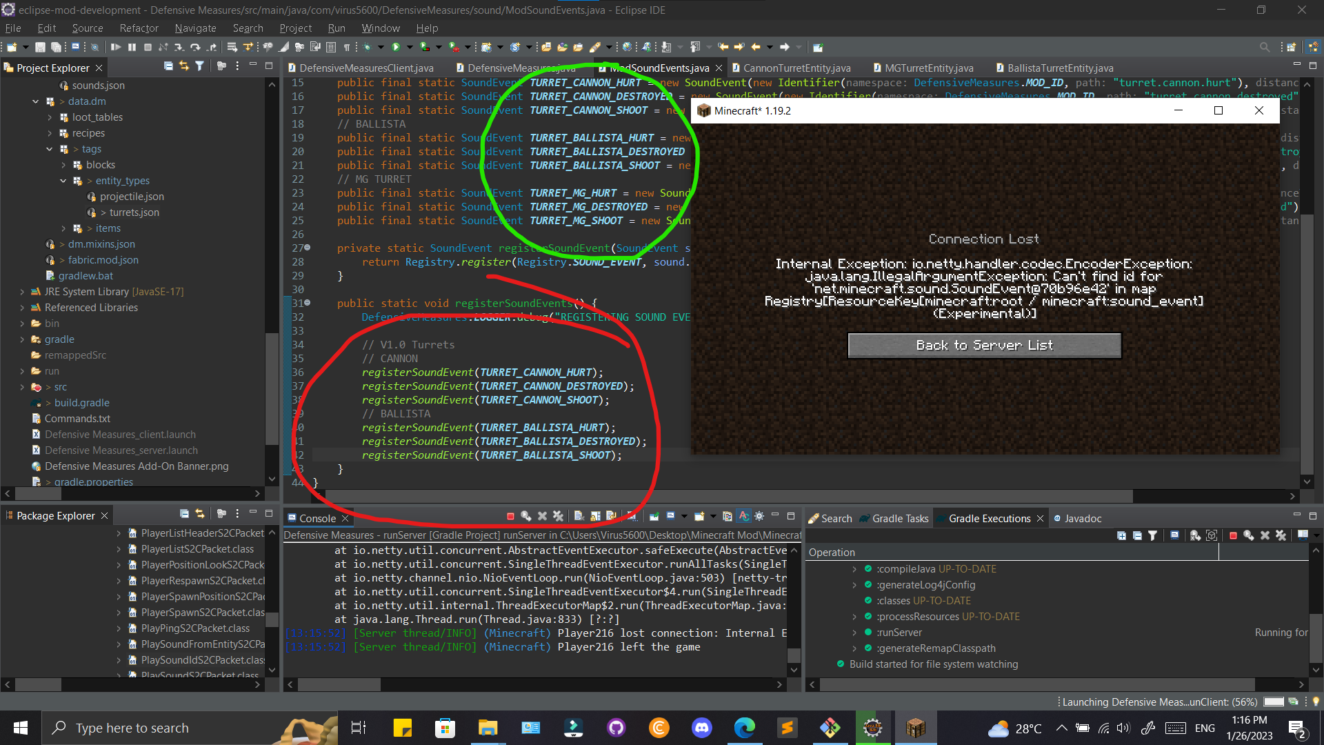Terminate the process with the red stop icon
This screenshot has width=1324, height=745.
[510, 516]
